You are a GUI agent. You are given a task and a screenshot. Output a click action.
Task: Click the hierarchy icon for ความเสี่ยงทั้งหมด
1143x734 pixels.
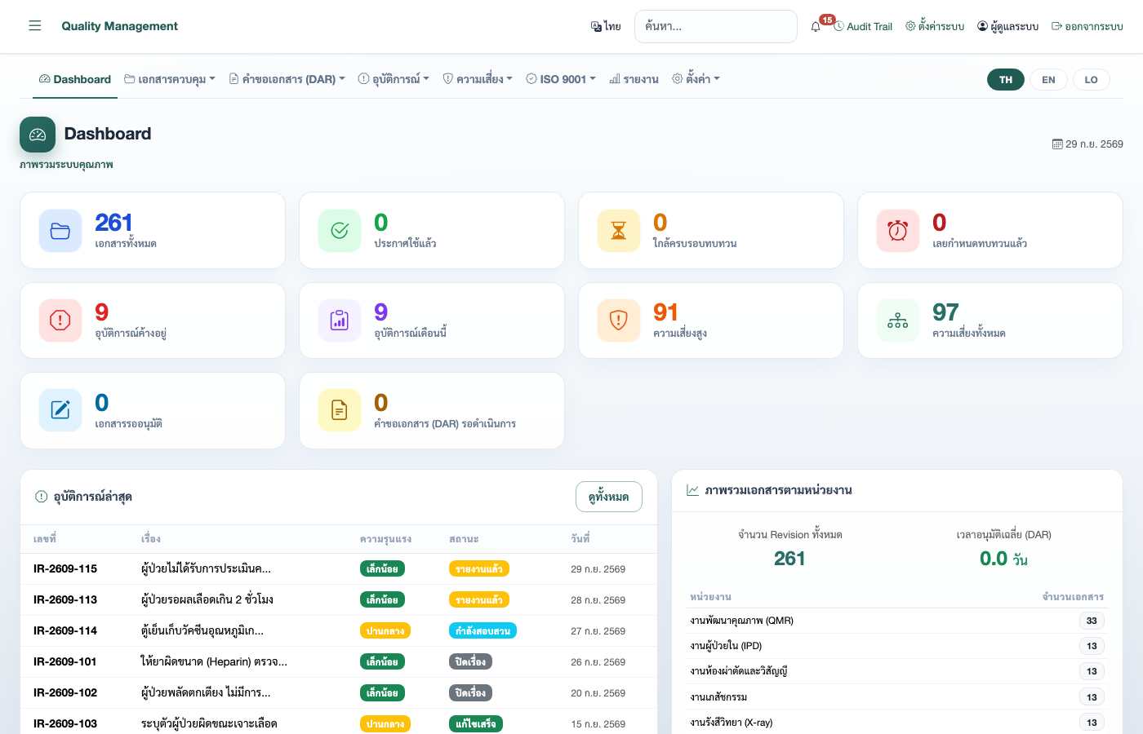(x=898, y=321)
